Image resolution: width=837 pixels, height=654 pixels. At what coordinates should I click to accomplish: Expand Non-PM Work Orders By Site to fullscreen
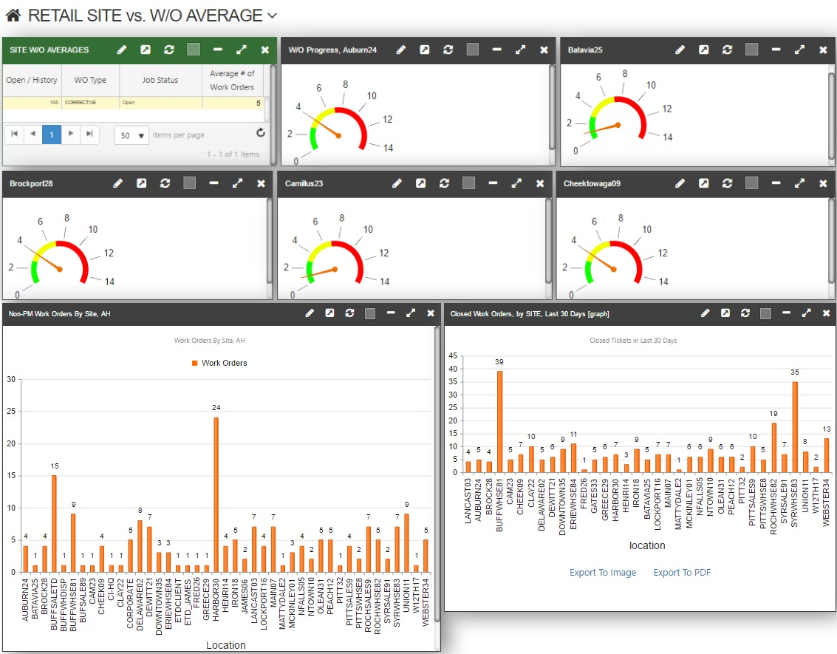click(x=411, y=313)
